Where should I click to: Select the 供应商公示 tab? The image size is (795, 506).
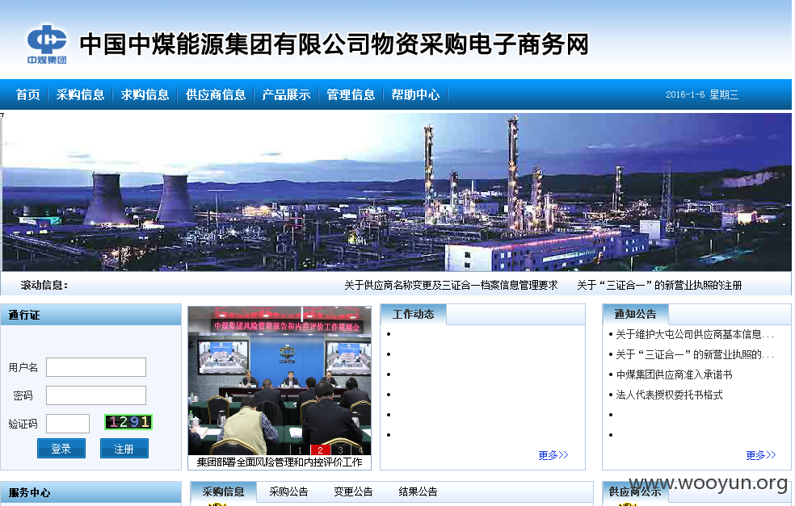635,491
